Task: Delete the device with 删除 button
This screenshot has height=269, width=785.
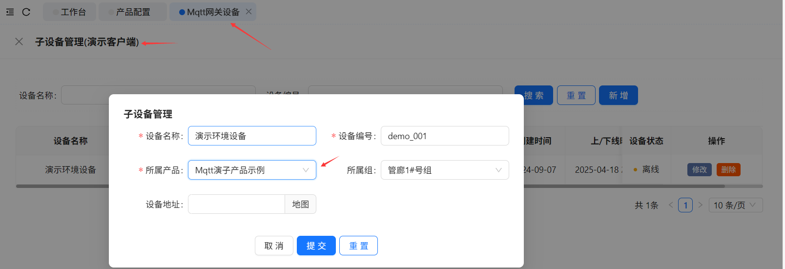Action: pos(728,169)
